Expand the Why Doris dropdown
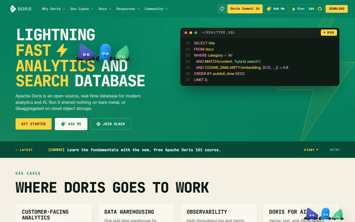 pos(54,9)
